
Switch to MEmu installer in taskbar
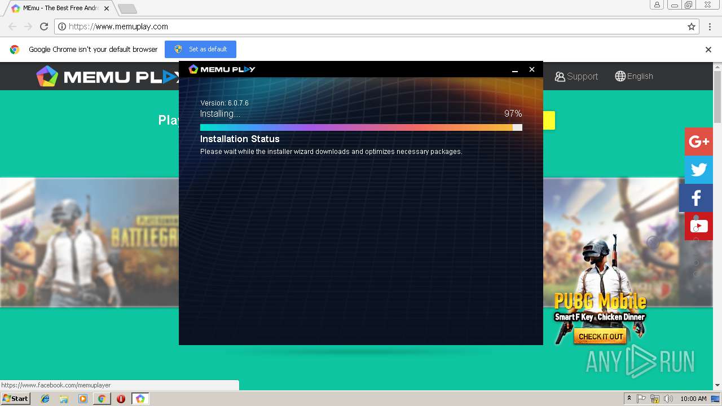coord(140,399)
